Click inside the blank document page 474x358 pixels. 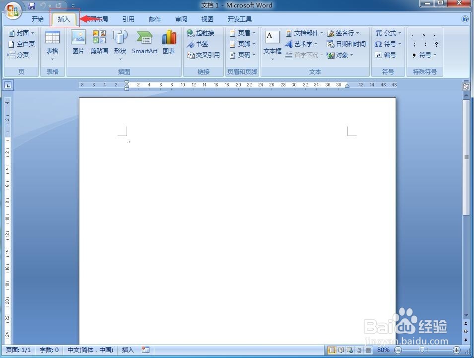pyautogui.click(x=237, y=221)
